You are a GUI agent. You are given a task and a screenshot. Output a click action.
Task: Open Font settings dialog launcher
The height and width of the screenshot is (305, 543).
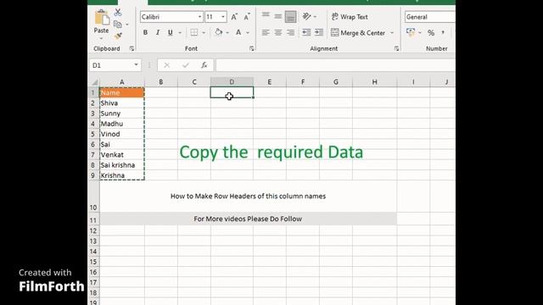252,49
